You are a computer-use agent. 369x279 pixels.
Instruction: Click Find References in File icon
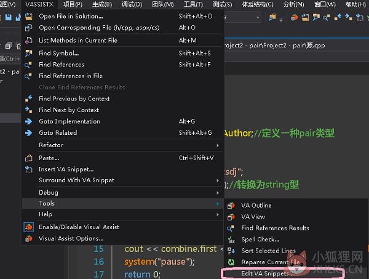tap(28, 76)
